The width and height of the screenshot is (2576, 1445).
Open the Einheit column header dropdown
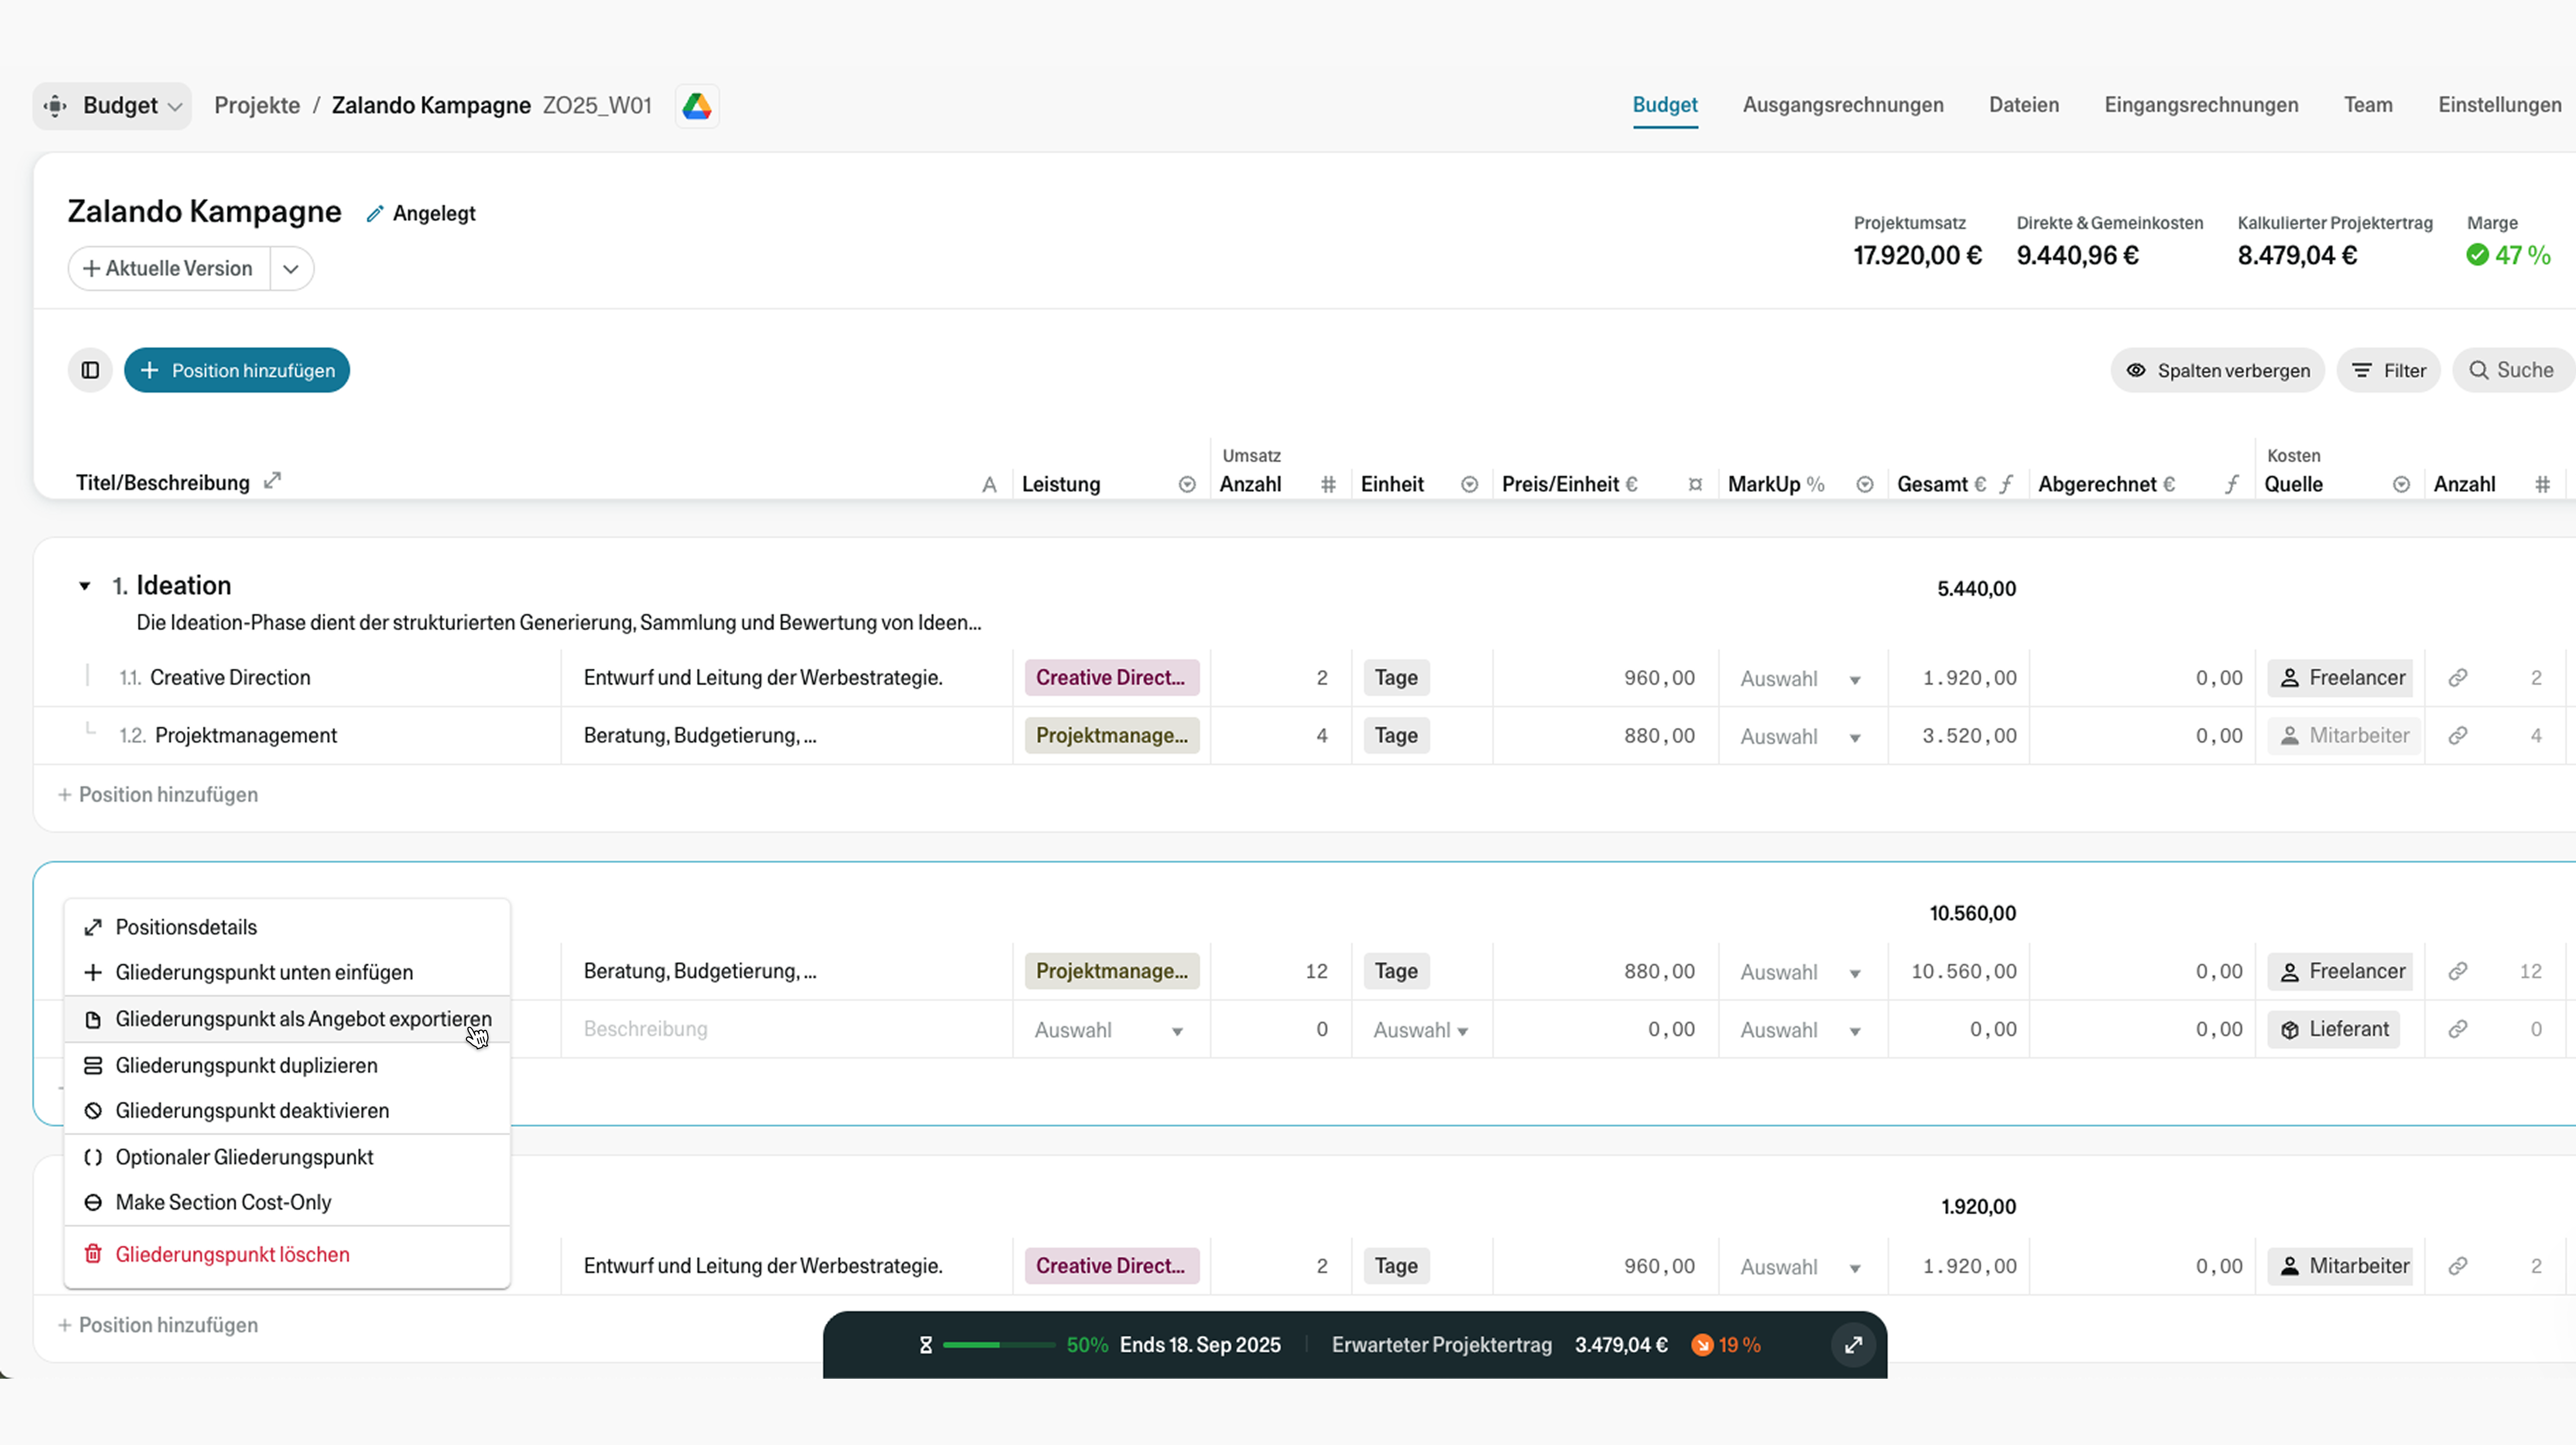click(1469, 485)
